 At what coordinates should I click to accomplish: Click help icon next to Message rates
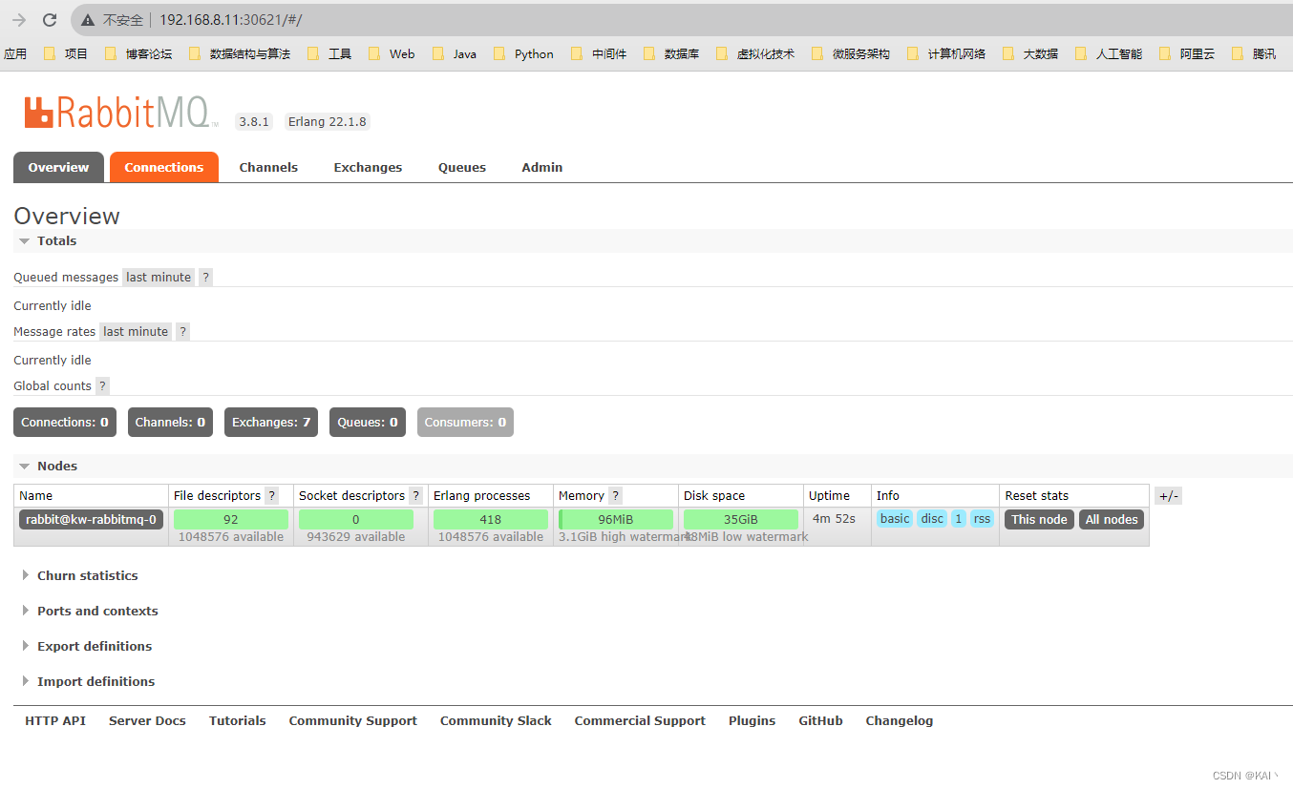[182, 331]
